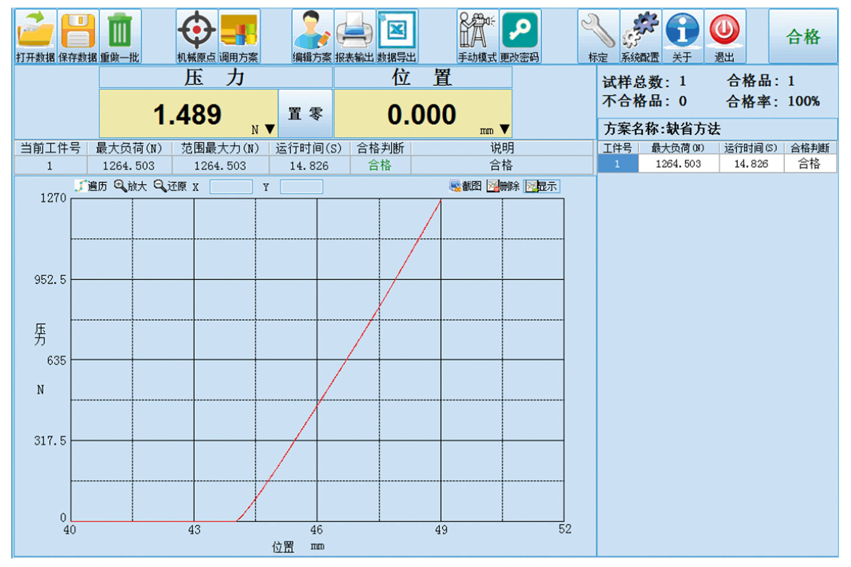Save data using 保存数据 floppy icon

78,36
